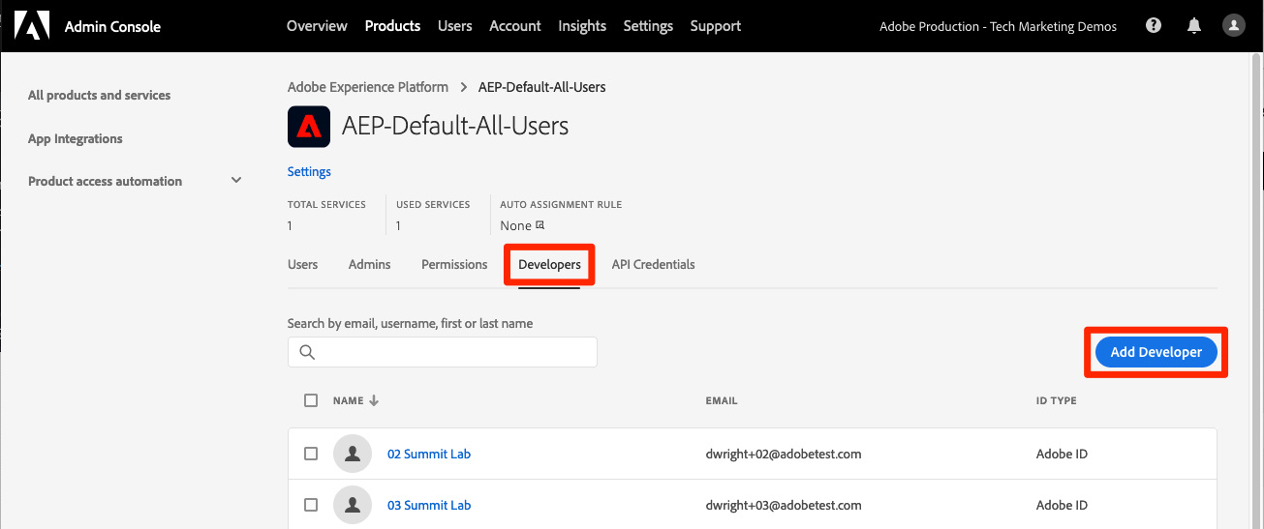Open the Help question mark icon
Screen dimensions: 1264x529
pyautogui.click(x=1153, y=26)
